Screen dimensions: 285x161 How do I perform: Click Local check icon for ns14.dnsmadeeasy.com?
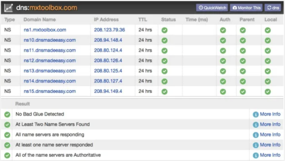coord(268,81)
